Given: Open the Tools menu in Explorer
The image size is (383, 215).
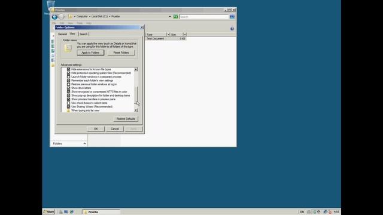Looking at the screenshot, I should (80, 23).
